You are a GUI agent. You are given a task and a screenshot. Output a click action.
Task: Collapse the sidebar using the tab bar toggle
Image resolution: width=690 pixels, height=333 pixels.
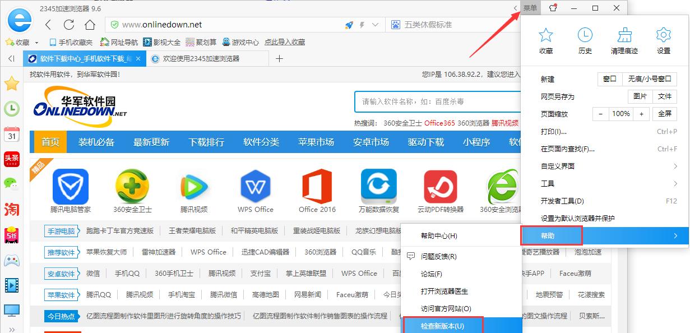(x=11, y=58)
